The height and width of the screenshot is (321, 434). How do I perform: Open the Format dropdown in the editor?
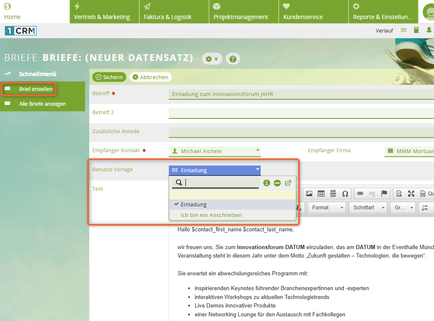[x=327, y=207]
